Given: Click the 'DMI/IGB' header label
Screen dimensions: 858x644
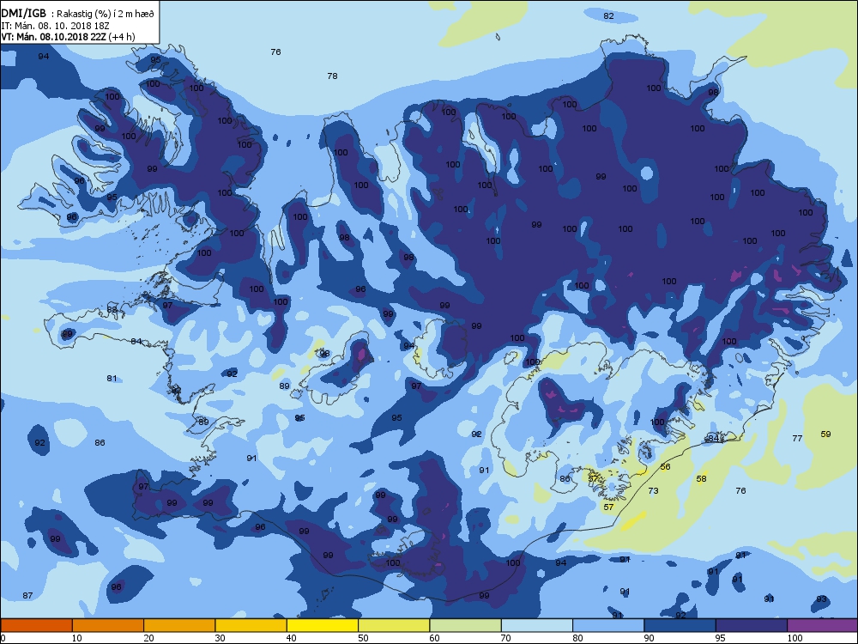Looking at the screenshot, I should 24,13.
